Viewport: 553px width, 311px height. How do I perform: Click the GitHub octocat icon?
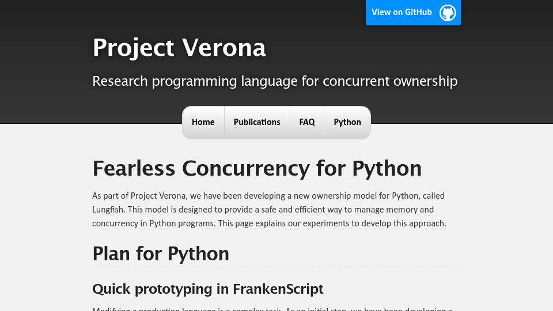448,13
